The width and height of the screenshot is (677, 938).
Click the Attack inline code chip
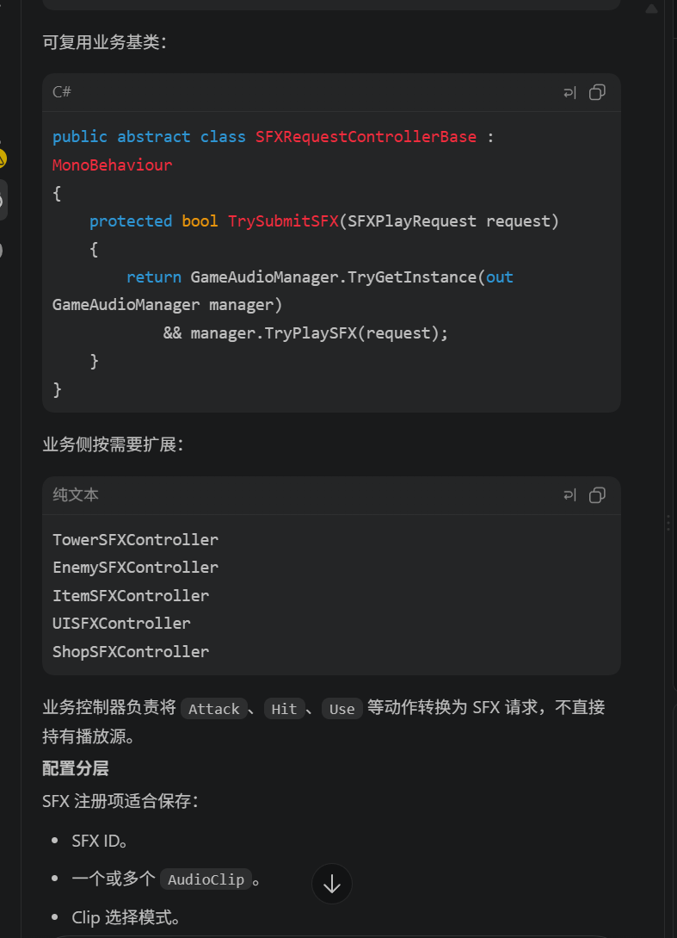point(214,709)
